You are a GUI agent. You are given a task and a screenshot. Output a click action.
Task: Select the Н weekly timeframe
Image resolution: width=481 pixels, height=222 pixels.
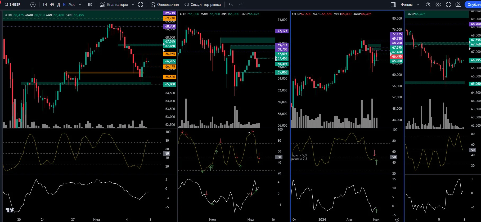[64, 4]
